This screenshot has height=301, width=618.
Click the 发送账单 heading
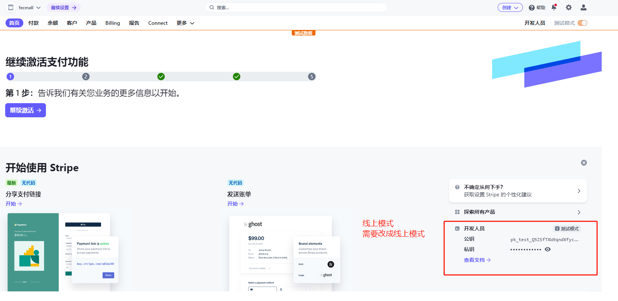(239, 194)
